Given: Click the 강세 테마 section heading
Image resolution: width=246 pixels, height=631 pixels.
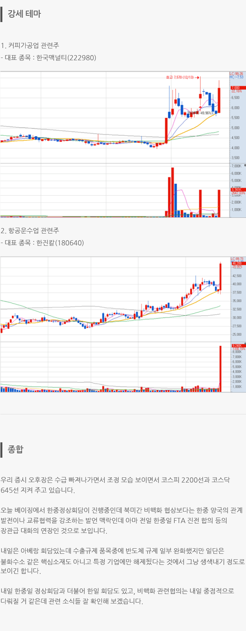Looking at the screenshot, I should tap(24, 14).
